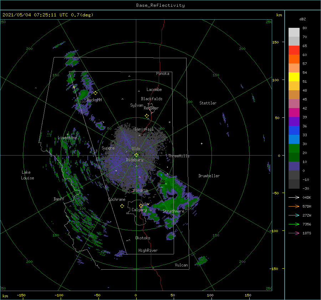Click the cyan 27ZW arrow legend icon
Screen dimensions: 321x300
[294, 215]
